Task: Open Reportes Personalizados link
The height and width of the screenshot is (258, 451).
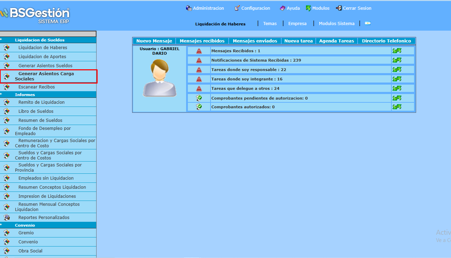Action: click(x=44, y=218)
